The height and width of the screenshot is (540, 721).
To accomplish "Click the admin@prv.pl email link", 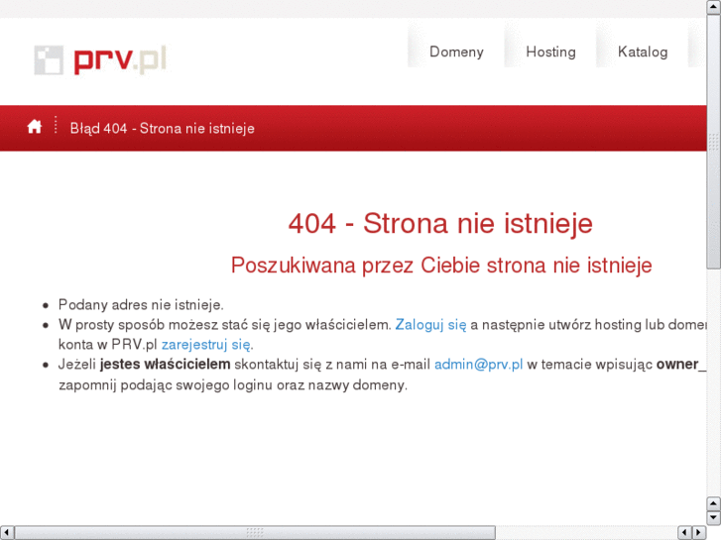I will click(478, 365).
